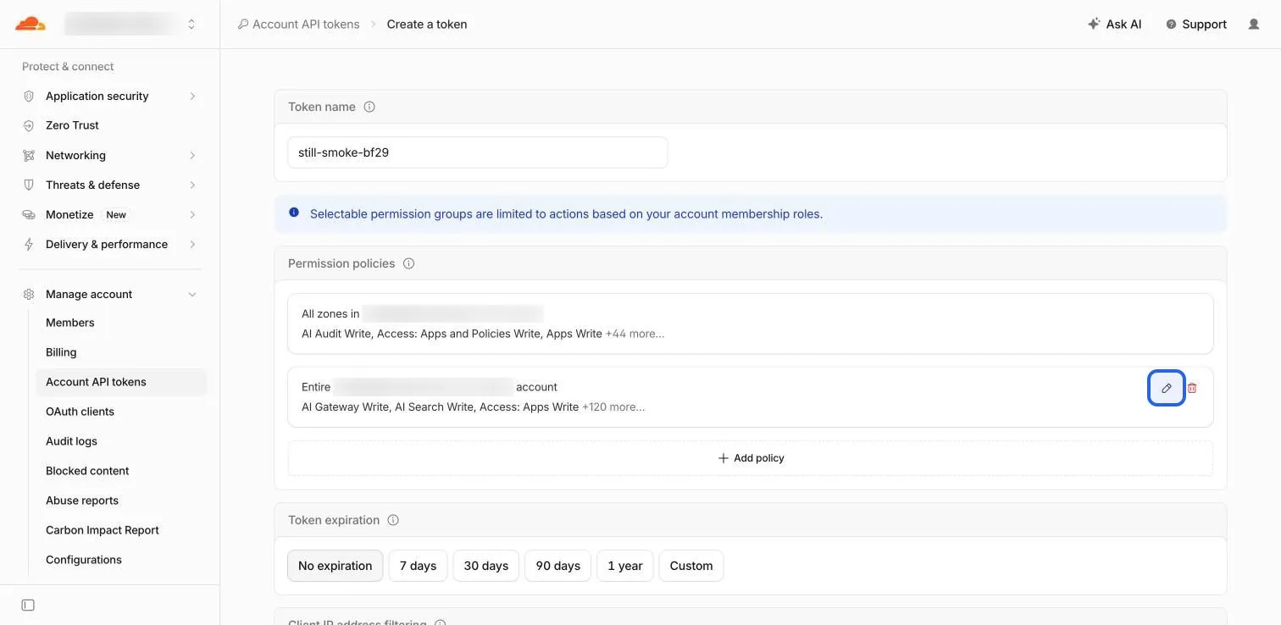Expand Monetize chevron
This screenshot has height=625, width=1281.
pyautogui.click(x=192, y=214)
